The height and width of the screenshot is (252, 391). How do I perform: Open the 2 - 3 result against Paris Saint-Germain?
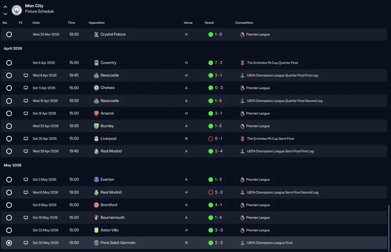click(215, 243)
